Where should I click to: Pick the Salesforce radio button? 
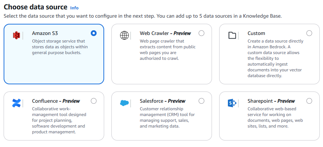tap(201, 101)
